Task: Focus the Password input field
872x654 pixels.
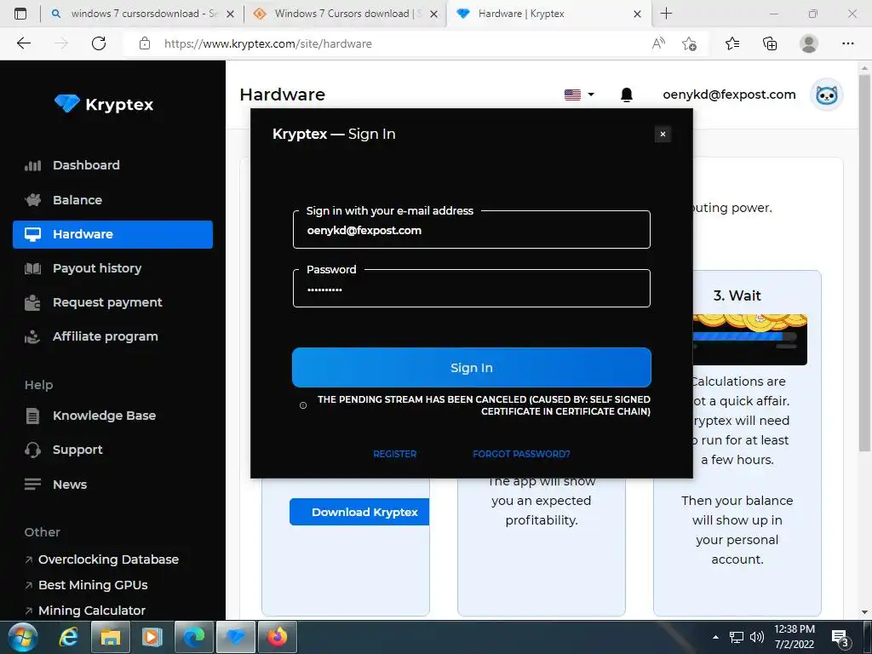Action: tap(471, 289)
